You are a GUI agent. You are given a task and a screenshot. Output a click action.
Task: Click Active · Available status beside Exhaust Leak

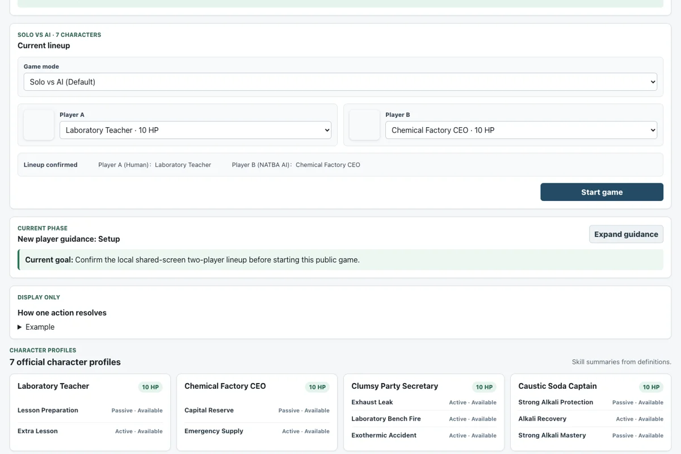click(473, 402)
